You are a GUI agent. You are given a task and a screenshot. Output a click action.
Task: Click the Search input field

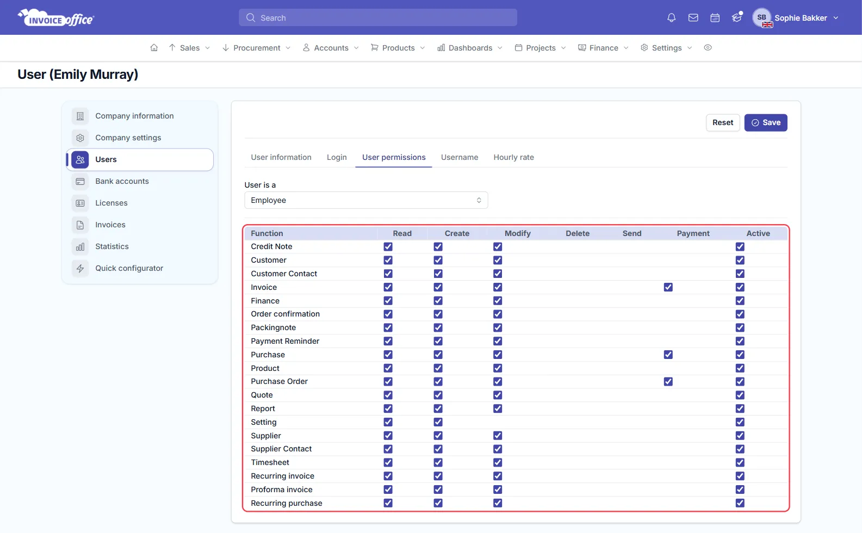coord(378,17)
